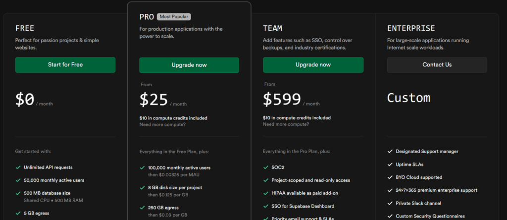Open the Pro plan's Need more compute link
The width and height of the screenshot is (507, 220).
162,124
